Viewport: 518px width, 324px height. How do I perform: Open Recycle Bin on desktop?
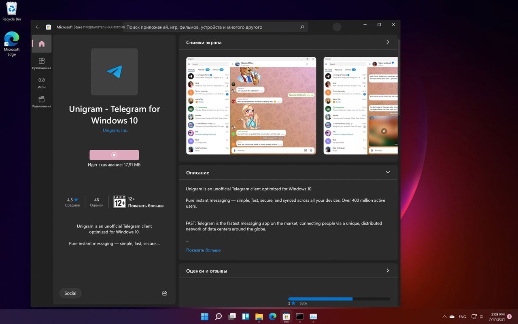click(x=12, y=11)
